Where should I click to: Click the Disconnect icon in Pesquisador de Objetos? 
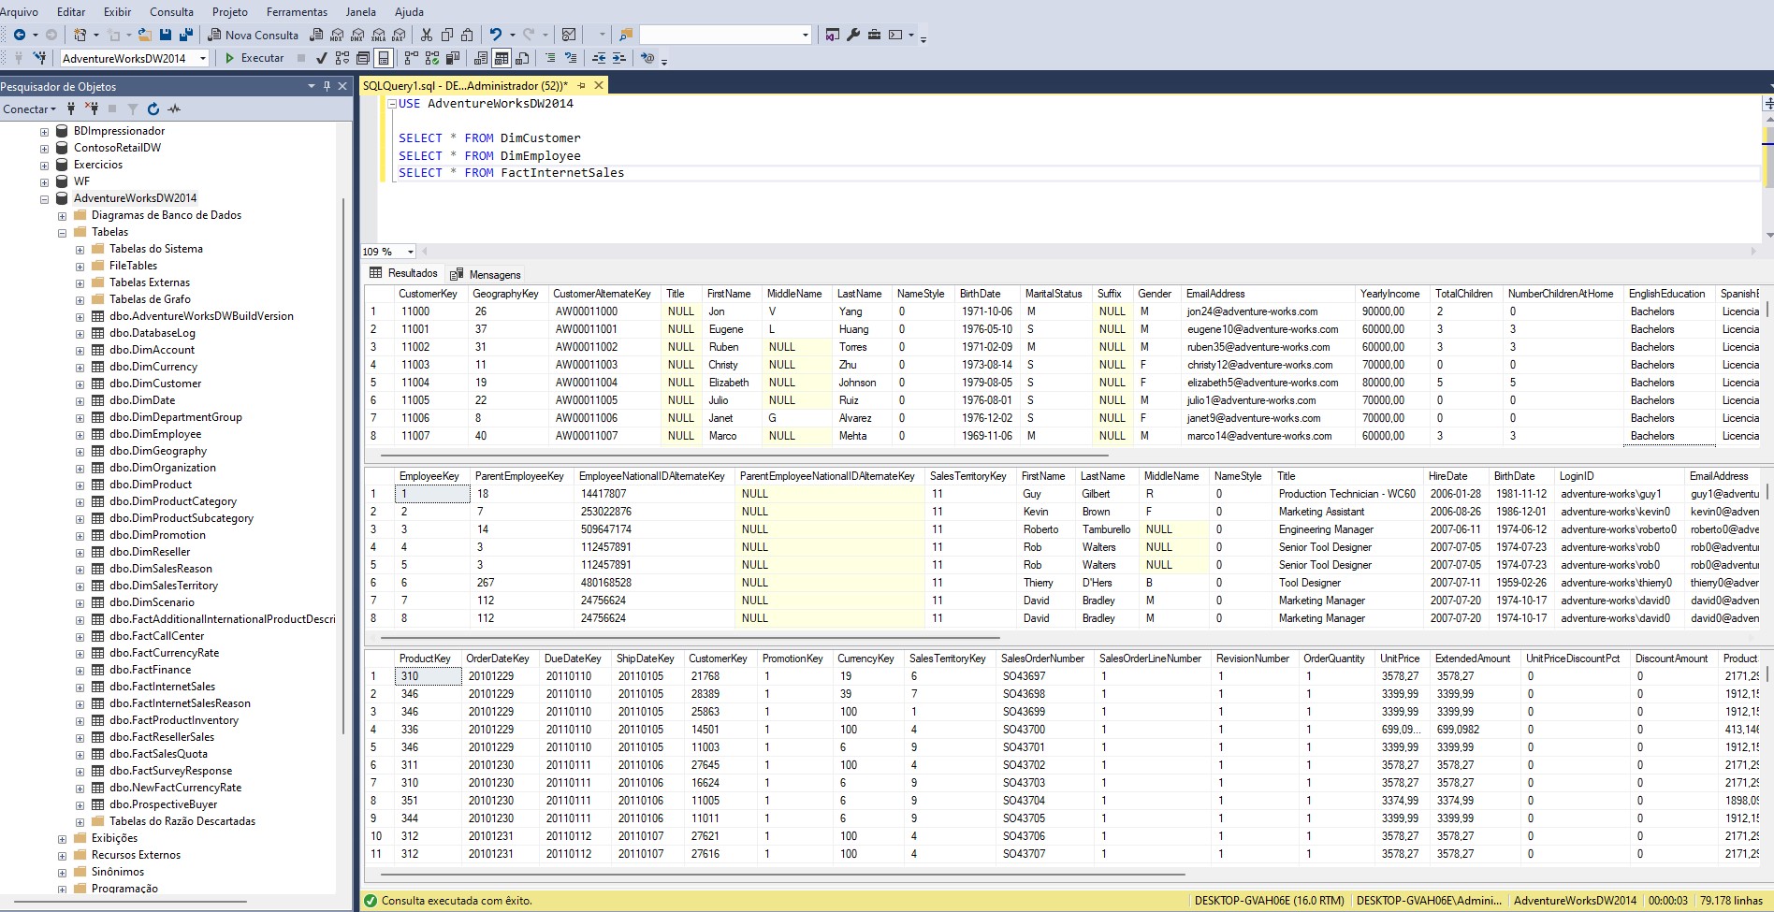pyautogui.click(x=92, y=109)
